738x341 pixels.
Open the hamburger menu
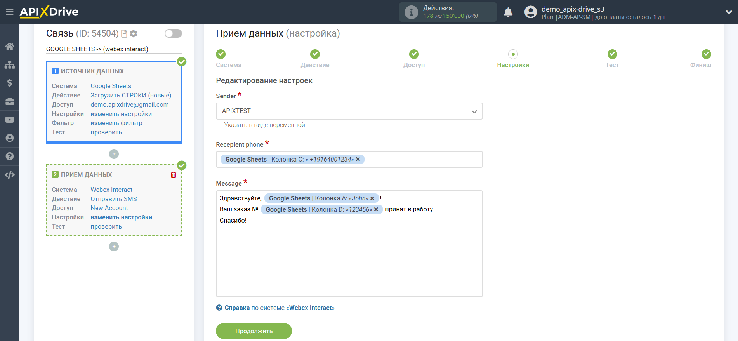[10, 12]
